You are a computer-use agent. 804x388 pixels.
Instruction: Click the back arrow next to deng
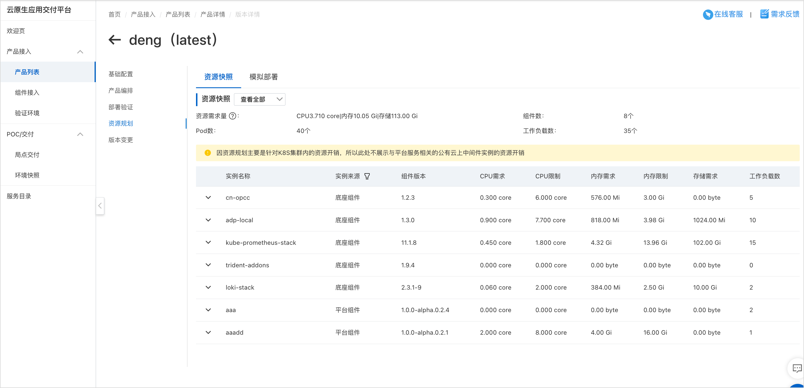click(x=115, y=40)
